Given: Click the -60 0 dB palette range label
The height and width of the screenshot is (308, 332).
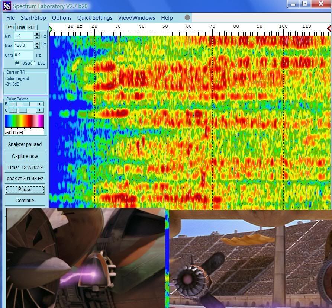Looking at the screenshot, I should point(14,132).
